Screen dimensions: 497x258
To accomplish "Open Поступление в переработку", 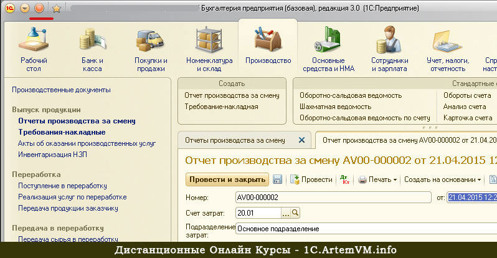I will (62, 186).
